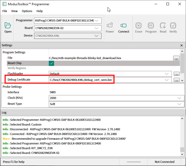Open the File menu
The height and width of the screenshot is (166, 186).
tap(5, 11)
